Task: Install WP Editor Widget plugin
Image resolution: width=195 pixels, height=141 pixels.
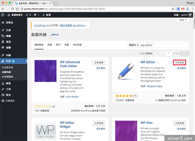Action: click(99, 123)
